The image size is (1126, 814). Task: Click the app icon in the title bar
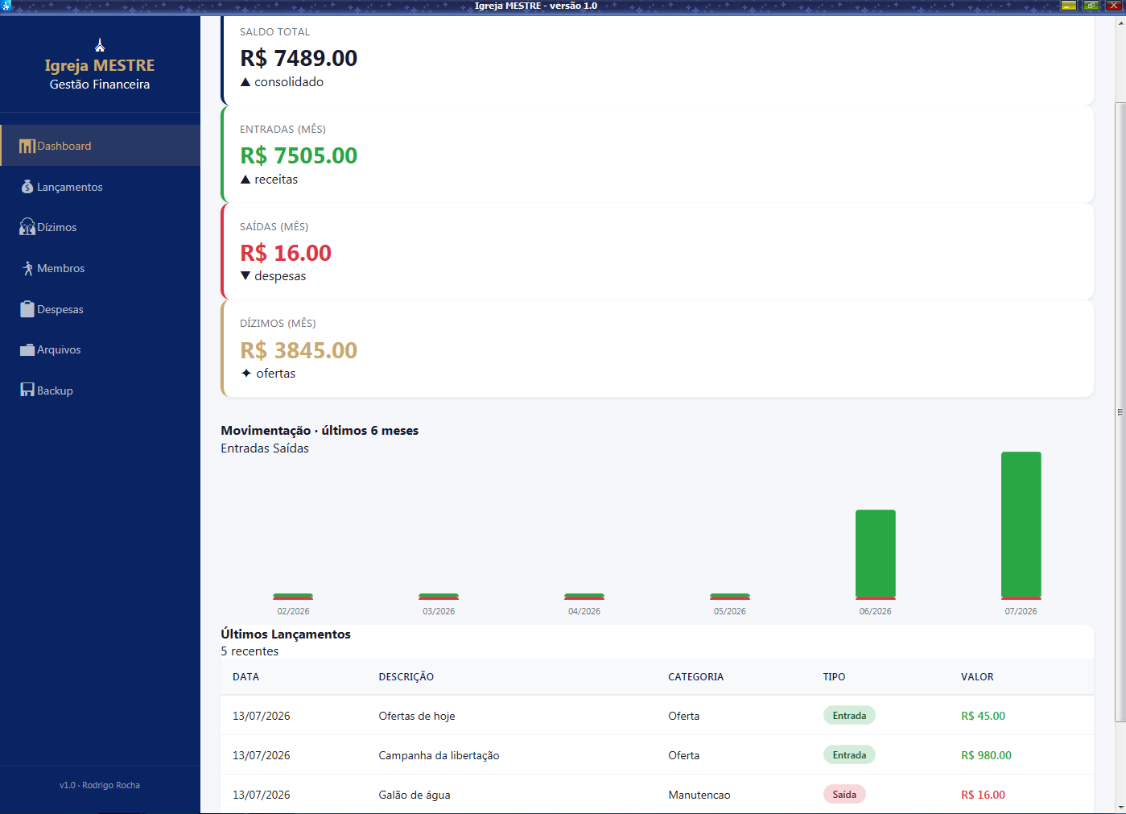(x=6, y=6)
